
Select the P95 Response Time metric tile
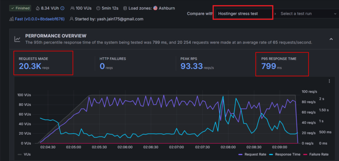pos(282,64)
